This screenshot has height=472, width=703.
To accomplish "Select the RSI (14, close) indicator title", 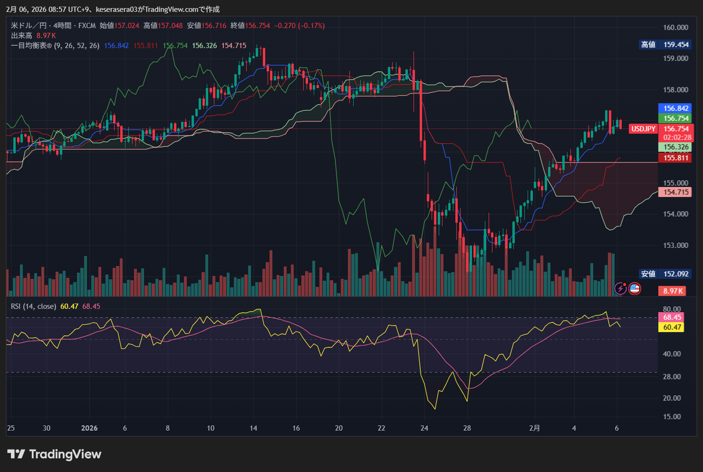I will (x=34, y=306).
